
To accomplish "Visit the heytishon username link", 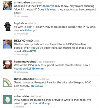I will [x=20, y=23].
